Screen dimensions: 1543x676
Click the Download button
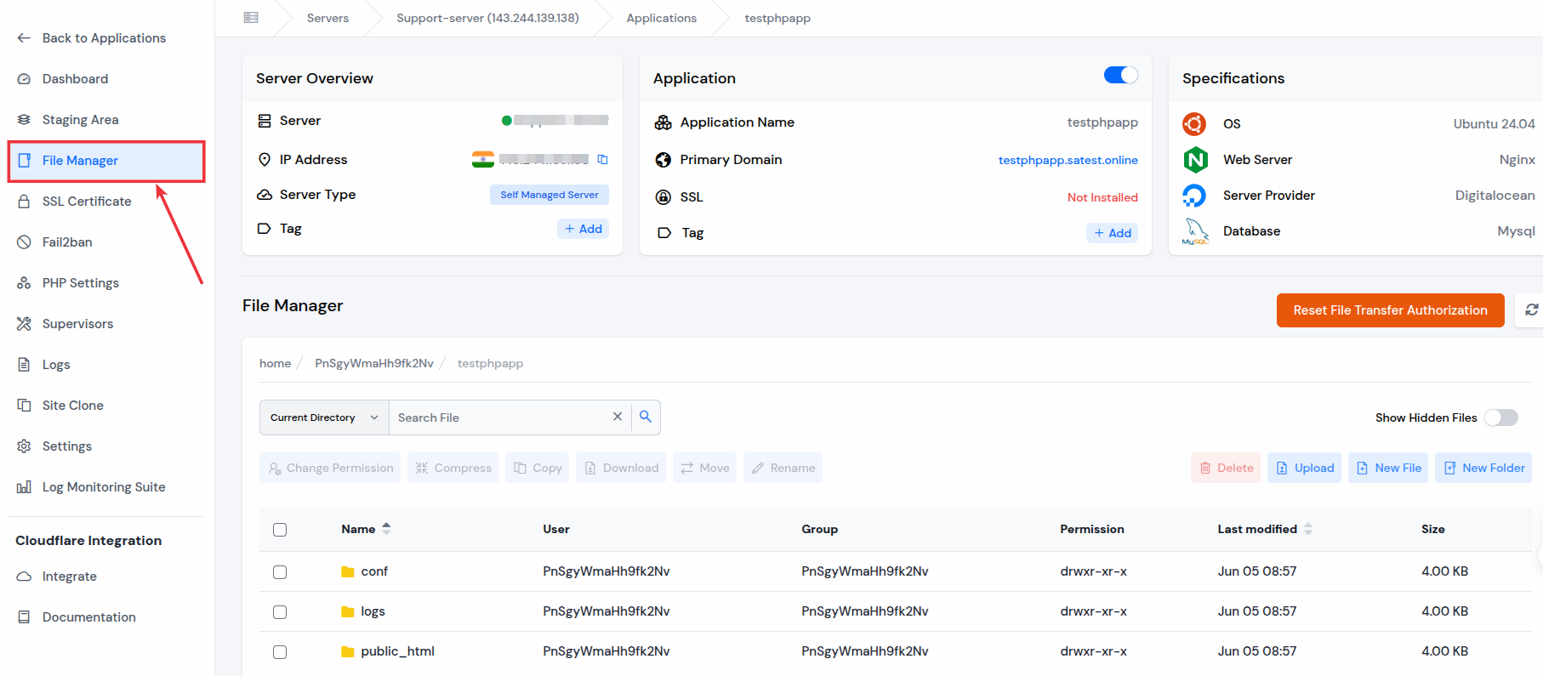point(621,468)
